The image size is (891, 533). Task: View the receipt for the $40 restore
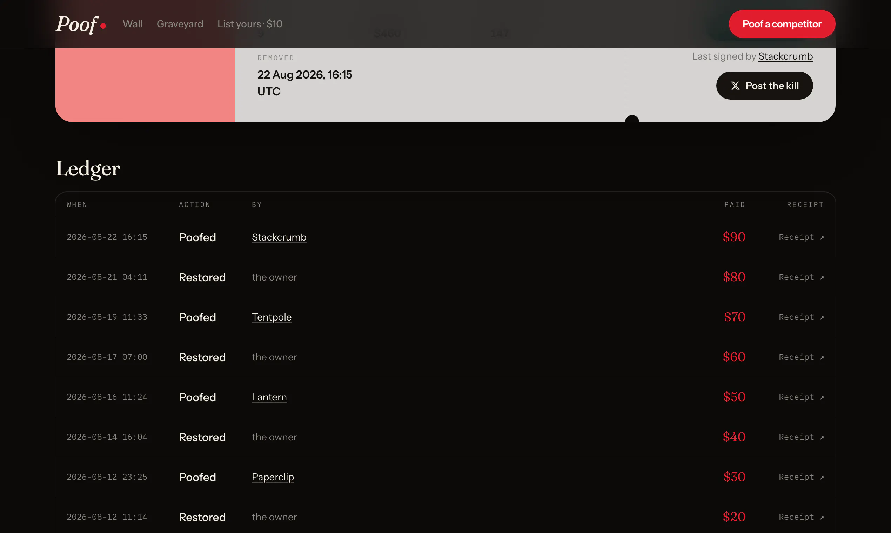(x=801, y=437)
